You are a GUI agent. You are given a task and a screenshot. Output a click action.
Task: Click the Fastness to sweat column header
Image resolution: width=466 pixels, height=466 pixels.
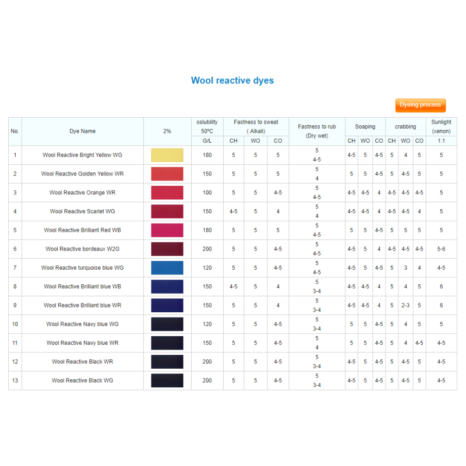click(x=256, y=126)
